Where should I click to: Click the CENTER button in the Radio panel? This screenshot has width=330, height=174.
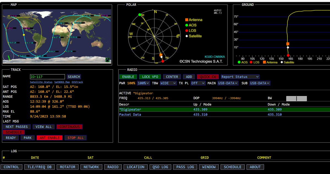(x=172, y=77)
